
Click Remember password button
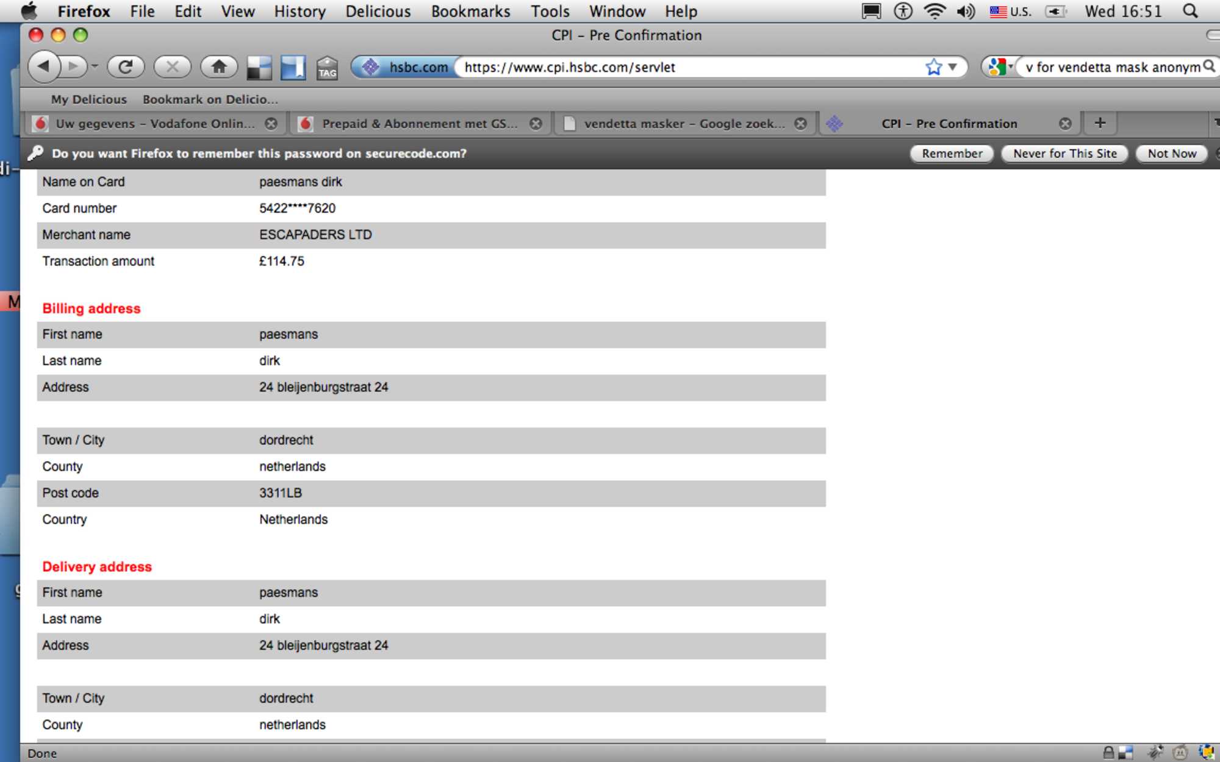point(952,154)
